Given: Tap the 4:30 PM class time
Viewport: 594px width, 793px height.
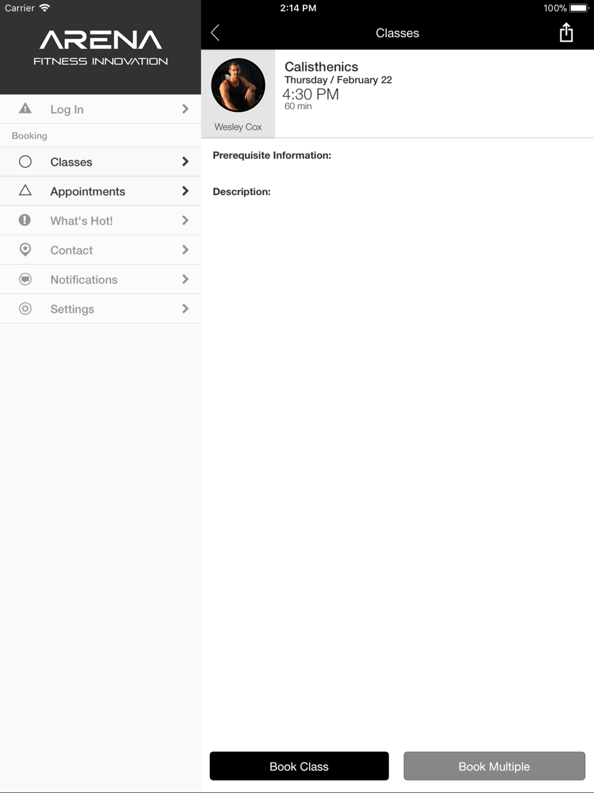Looking at the screenshot, I should click(x=311, y=94).
